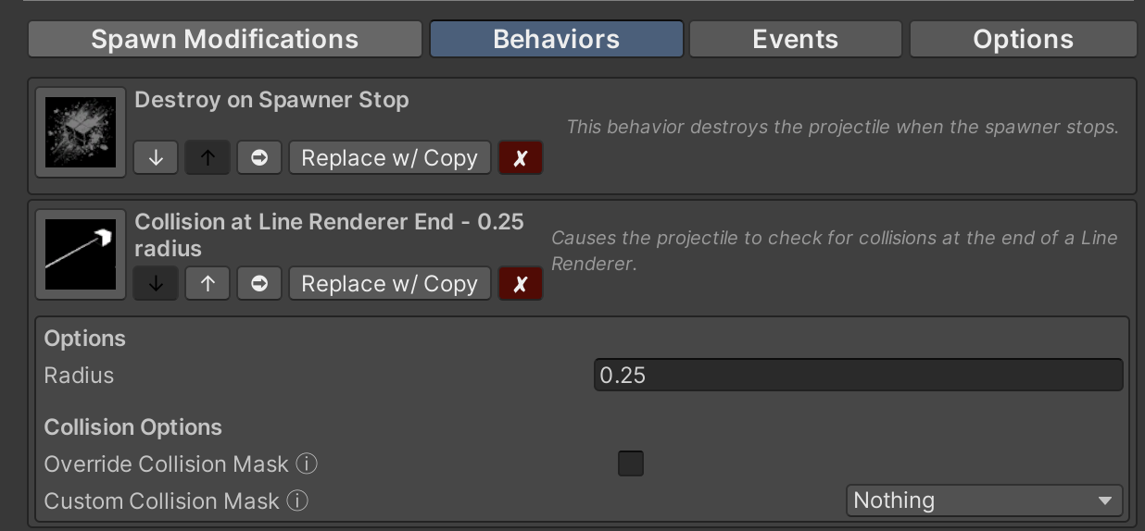Click info icon beside Override Collision Mask
Image resolution: width=1145 pixels, height=531 pixels.
[307, 463]
